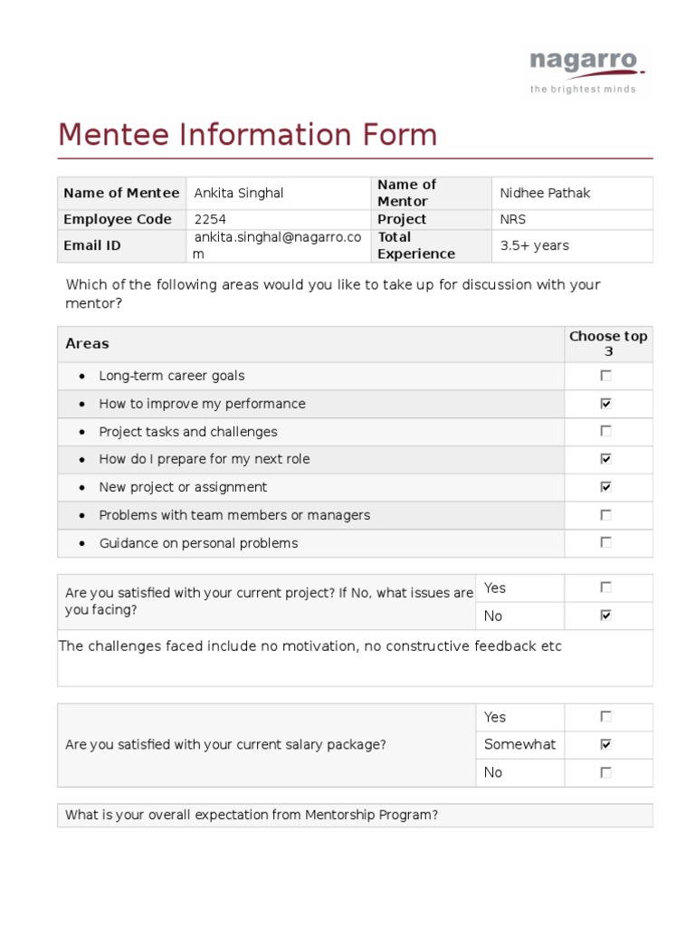Image resolution: width=695 pixels, height=927 pixels.
Task: Click the Mentee Information Form title
Action: click(x=247, y=135)
